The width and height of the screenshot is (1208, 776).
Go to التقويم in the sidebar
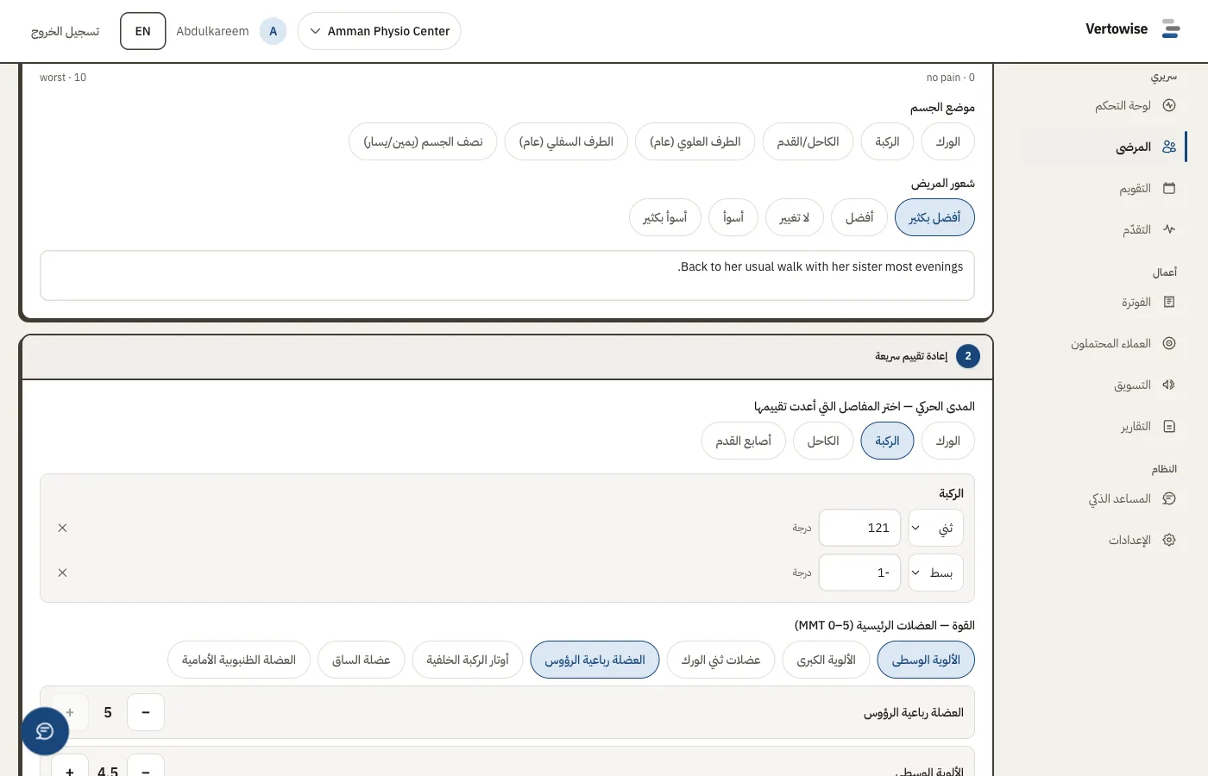pos(1104,188)
